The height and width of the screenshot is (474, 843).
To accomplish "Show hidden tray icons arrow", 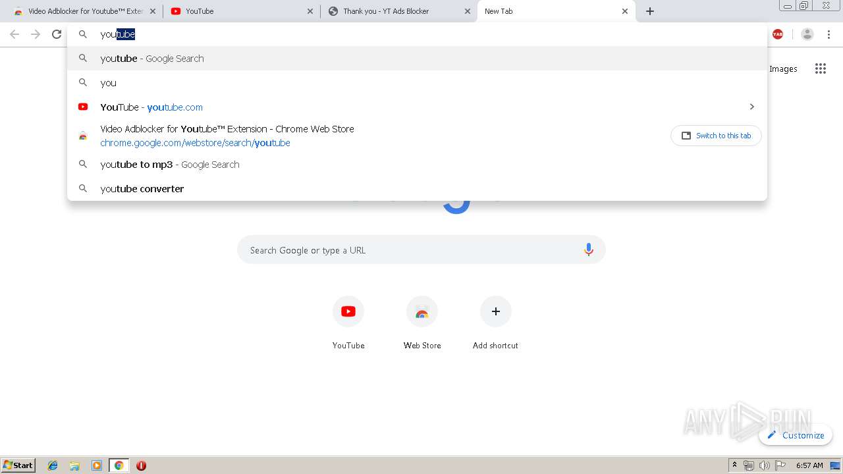I will pos(735,465).
